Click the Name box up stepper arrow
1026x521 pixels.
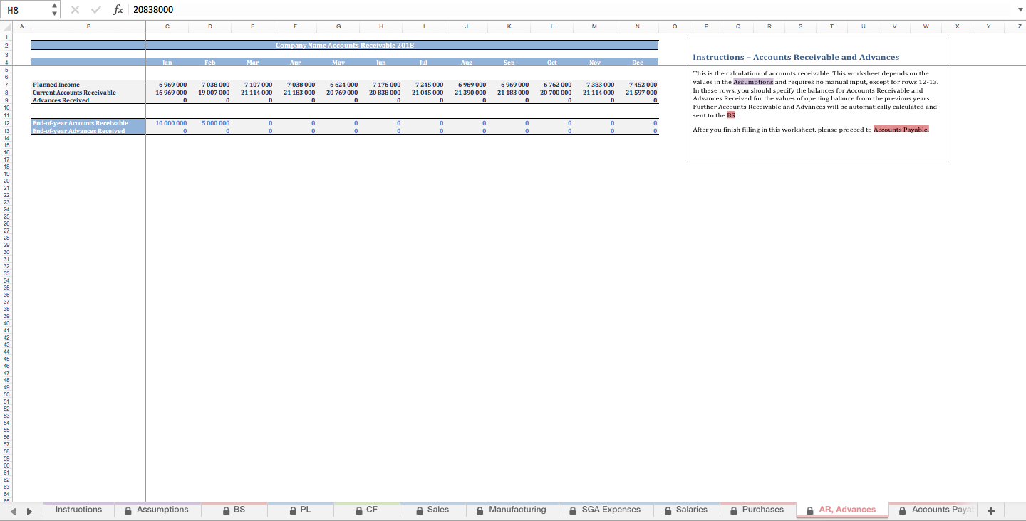[x=53, y=6]
